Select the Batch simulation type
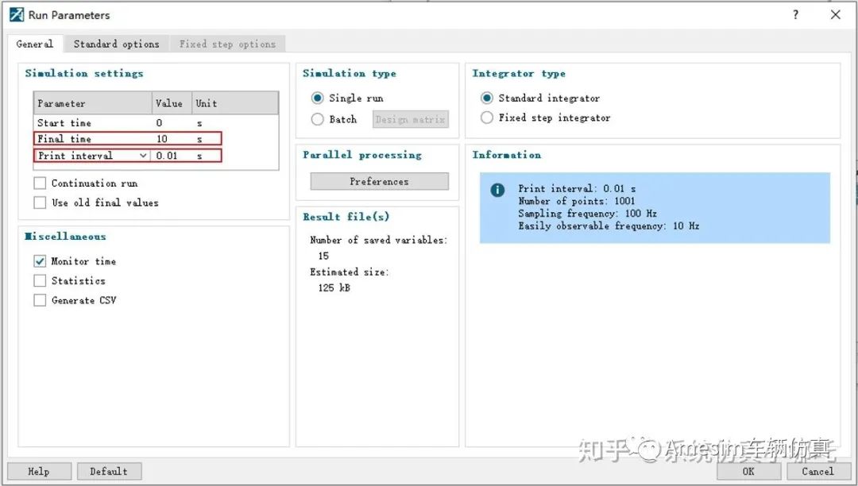The image size is (858, 486). (318, 118)
